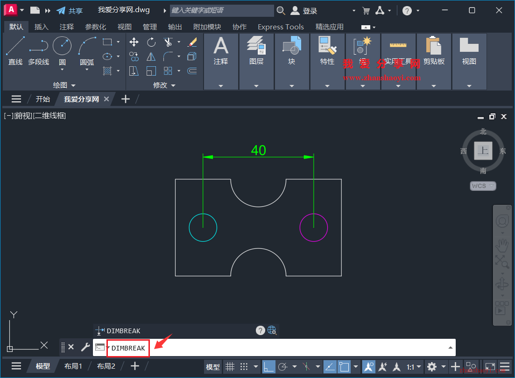Switch to the Insert (插入) ribbon tab
The width and height of the screenshot is (515, 378).
[42, 27]
